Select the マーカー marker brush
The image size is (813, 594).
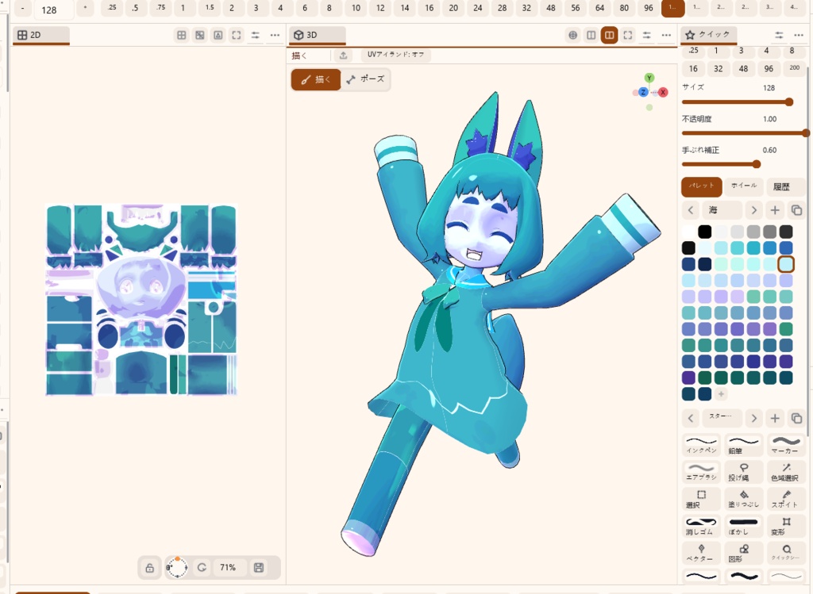click(x=786, y=445)
